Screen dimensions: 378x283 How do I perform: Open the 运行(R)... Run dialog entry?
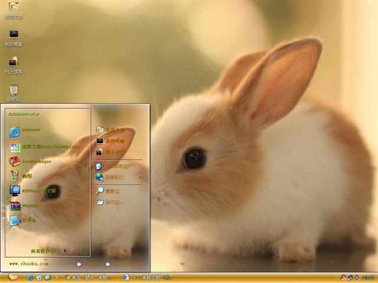pos(110,202)
